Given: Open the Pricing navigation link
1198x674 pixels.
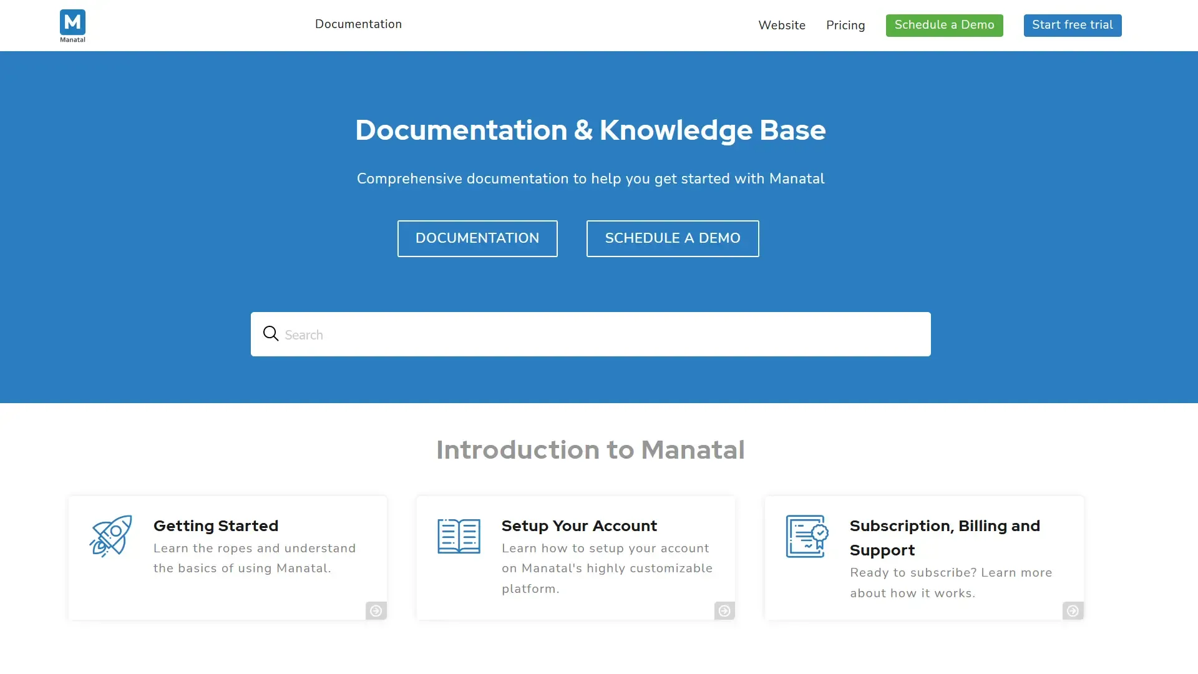Looking at the screenshot, I should click(x=845, y=26).
